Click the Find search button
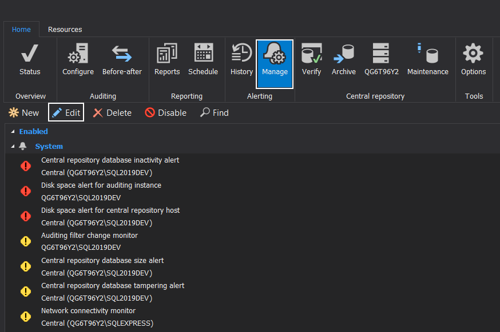This screenshot has height=332, width=500. click(x=214, y=113)
